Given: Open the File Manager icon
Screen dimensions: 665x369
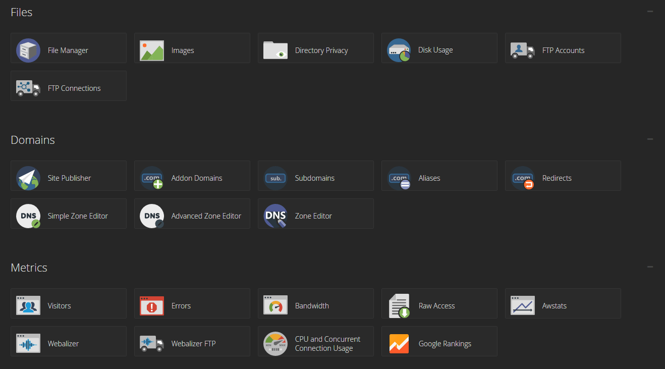Looking at the screenshot, I should click(x=28, y=50).
